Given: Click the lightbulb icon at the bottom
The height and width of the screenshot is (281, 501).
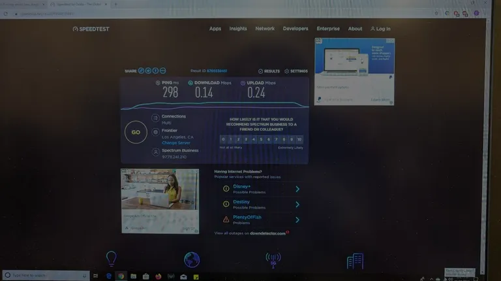Looking at the screenshot, I should 112,259.
